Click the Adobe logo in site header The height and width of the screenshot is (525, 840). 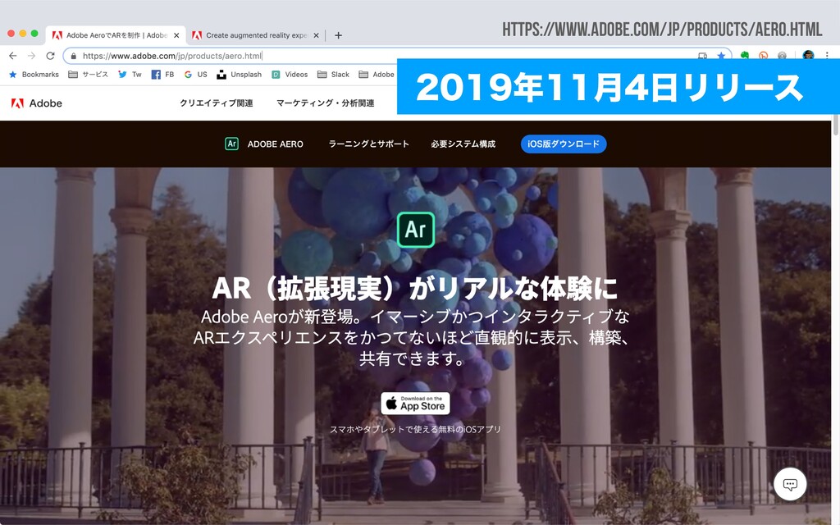pyautogui.click(x=36, y=103)
